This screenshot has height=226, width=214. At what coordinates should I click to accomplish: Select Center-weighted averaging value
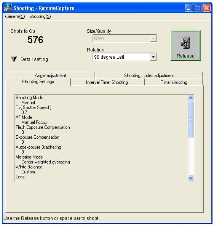click(x=46, y=162)
